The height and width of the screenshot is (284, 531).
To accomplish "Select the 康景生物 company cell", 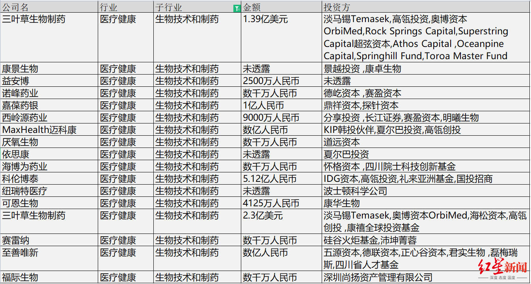I will point(49,69).
